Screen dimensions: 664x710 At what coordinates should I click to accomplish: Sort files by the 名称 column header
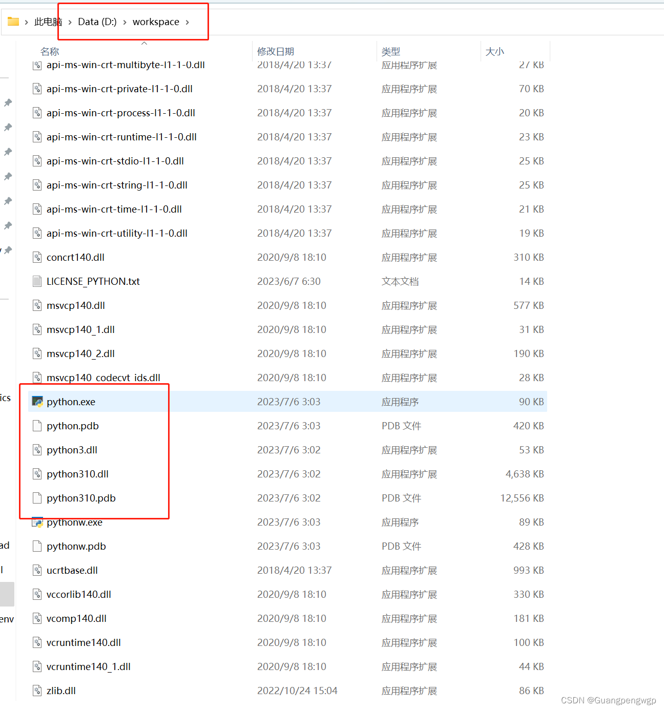[x=50, y=51]
